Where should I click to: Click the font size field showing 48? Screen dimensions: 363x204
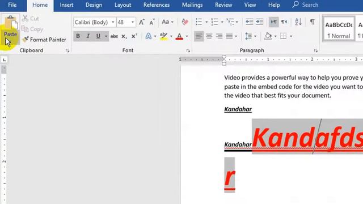[x=124, y=22]
